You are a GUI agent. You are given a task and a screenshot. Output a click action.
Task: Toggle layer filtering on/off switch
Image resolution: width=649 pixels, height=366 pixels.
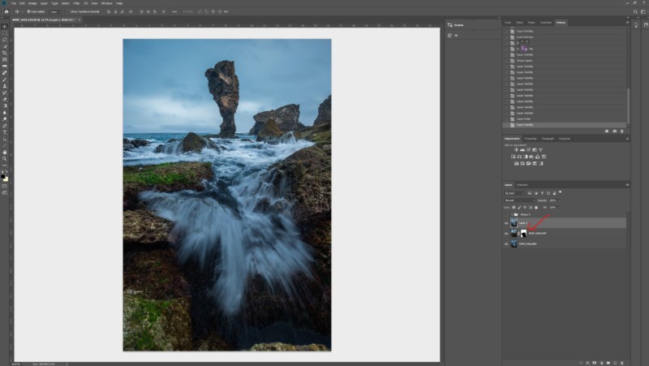coord(560,192)
